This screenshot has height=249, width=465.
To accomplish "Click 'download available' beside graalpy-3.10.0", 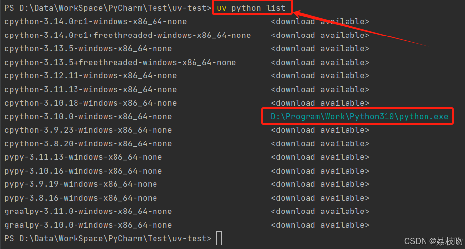I will coord(320,225).
